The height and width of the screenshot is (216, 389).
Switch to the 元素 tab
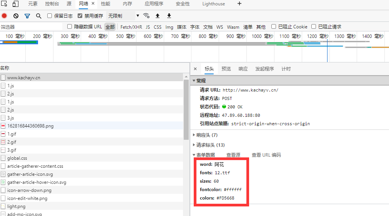click(x=33, y=4)
